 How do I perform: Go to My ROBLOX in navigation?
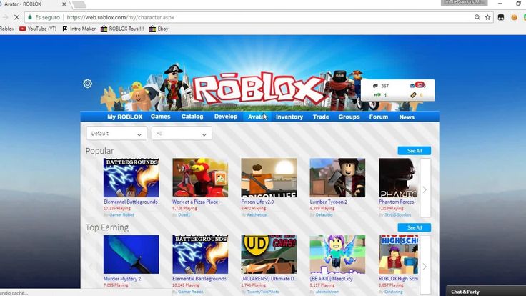click(125, 117)
